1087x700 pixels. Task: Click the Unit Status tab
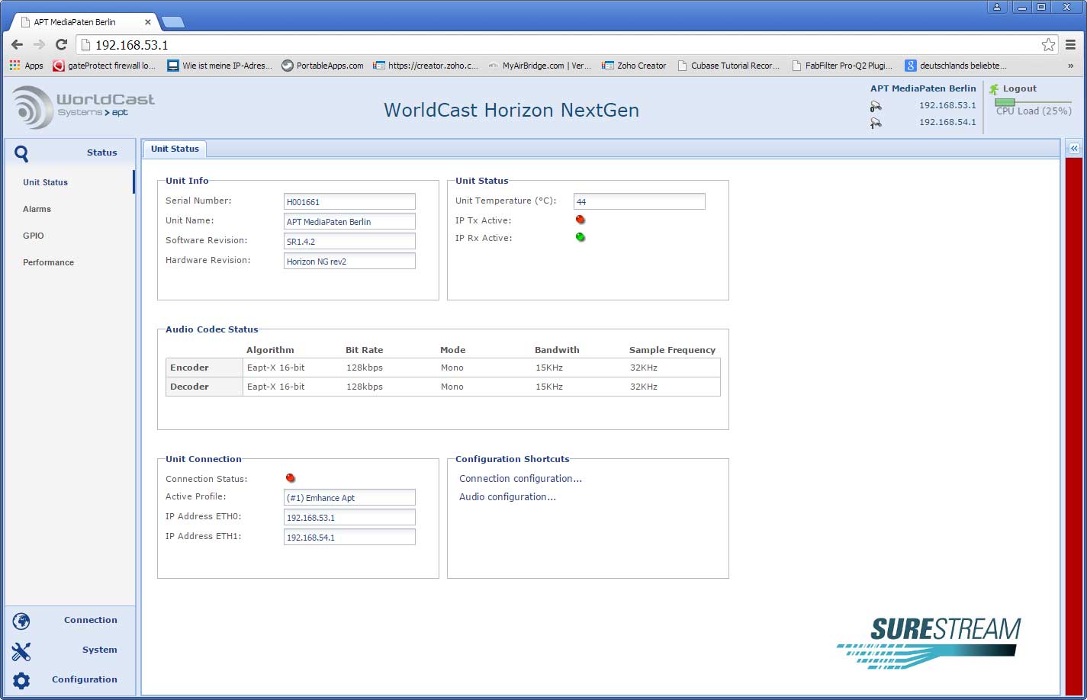point(175,149)
